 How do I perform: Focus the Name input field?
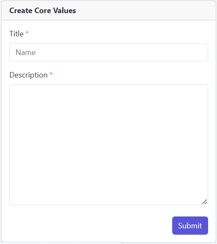(109, 52)
